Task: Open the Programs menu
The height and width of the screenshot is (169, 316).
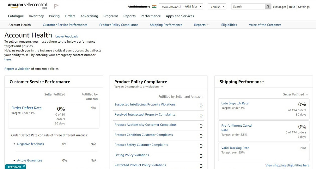Action: coord(111,16)
